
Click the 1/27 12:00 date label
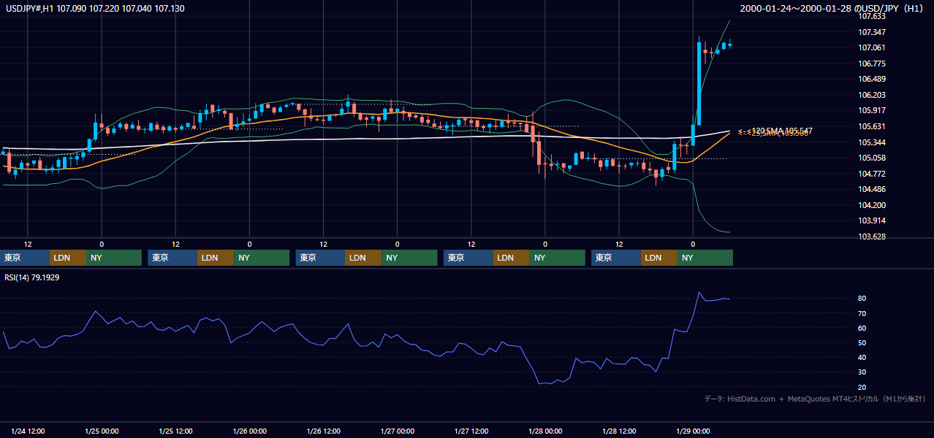point(471,431)
